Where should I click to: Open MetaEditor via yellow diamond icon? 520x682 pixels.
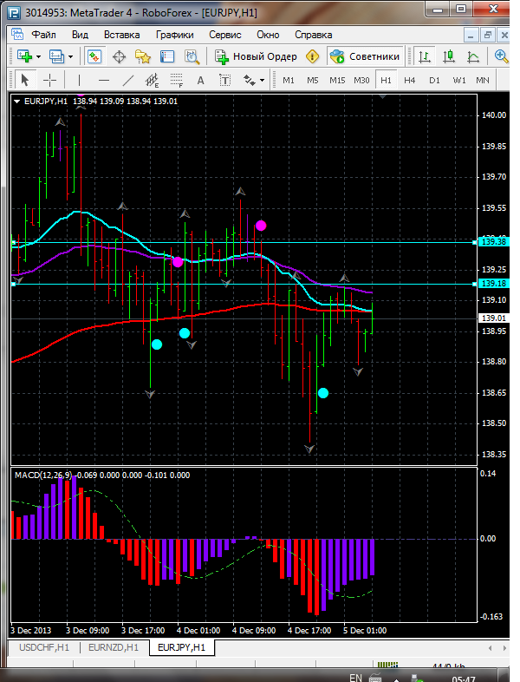(x=312, y=56)
